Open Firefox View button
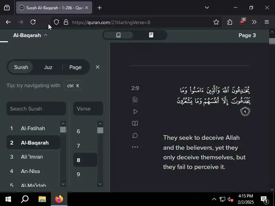Image resolution: width=275 pixels, height=206 pixels. tap(7, 8)
